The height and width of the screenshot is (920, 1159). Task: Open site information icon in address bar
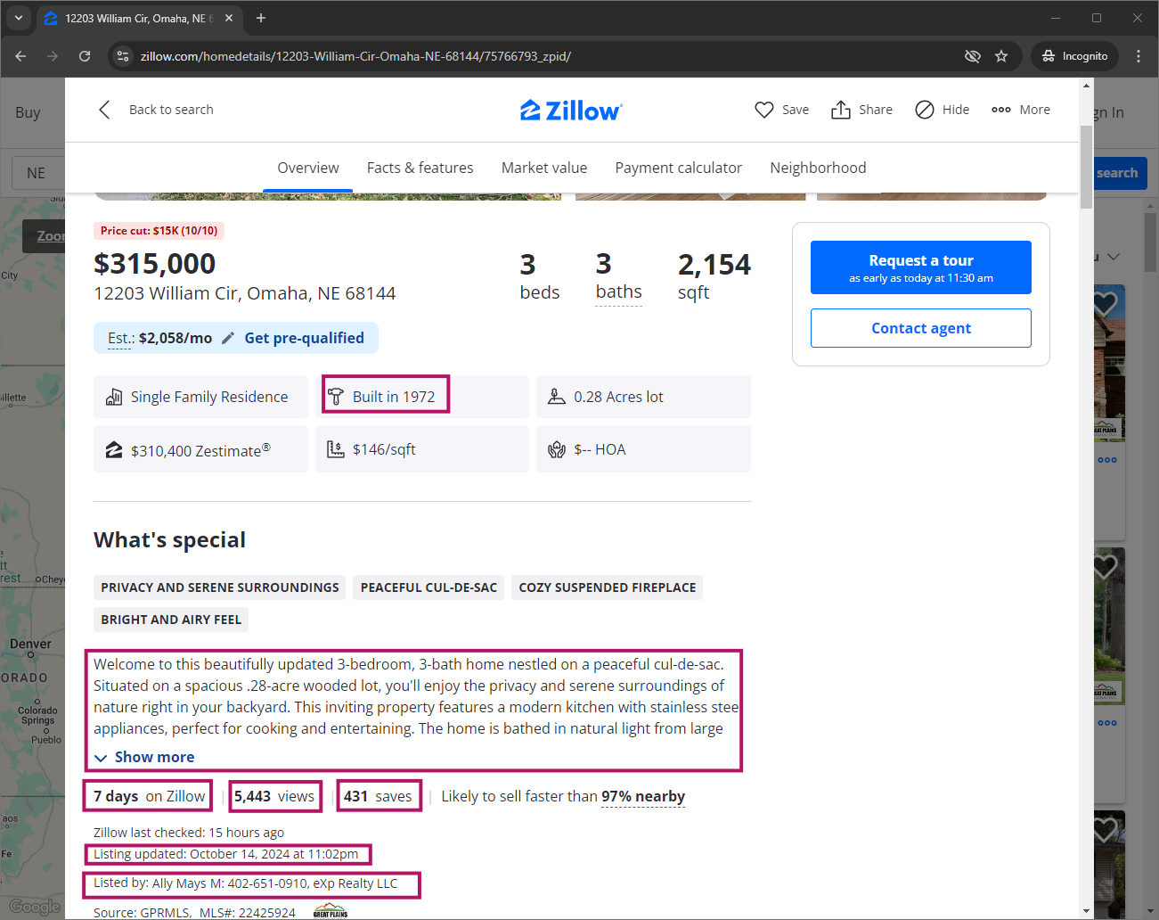[x=123, y=56]
